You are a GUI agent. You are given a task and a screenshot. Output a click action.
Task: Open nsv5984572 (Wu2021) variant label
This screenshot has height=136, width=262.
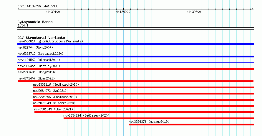50,91
